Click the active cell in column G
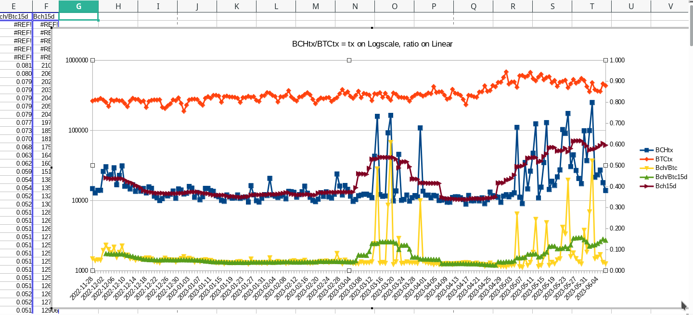The height and width of the screenshot is (315, 693). click(78, 16)
